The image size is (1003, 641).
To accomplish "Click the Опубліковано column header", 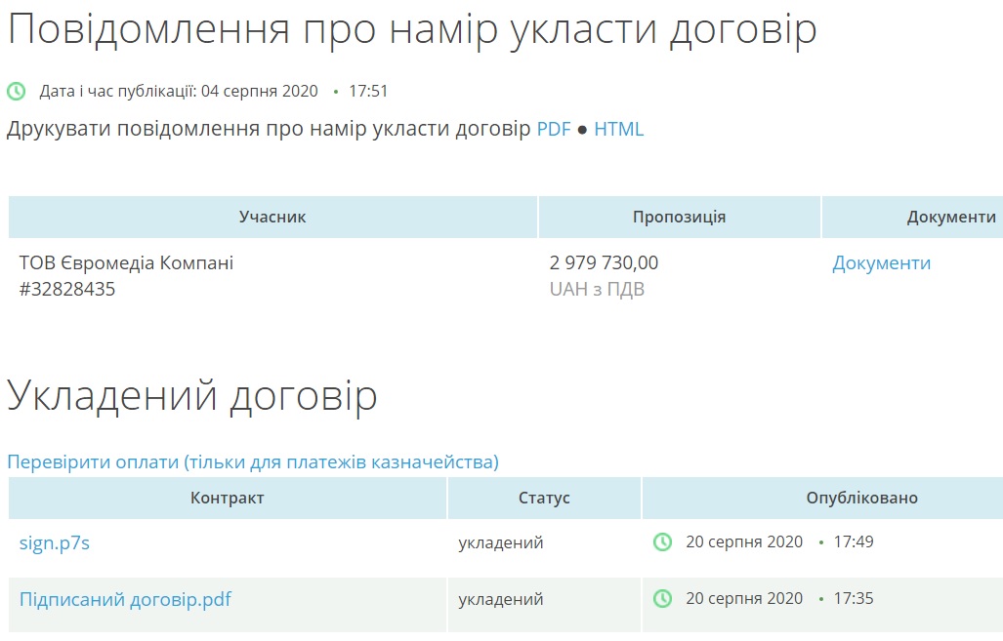I will (x=861, y=498).
